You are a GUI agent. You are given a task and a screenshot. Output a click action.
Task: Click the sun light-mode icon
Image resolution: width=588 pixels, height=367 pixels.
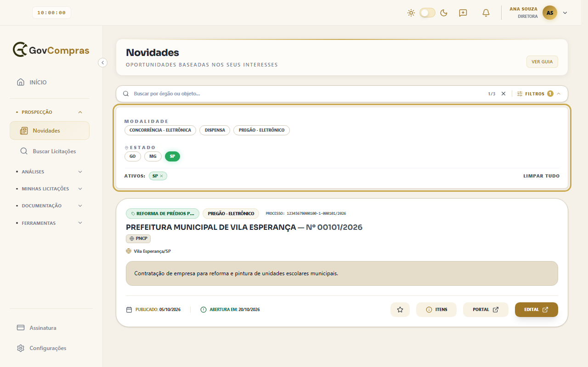tap(411, 13)
